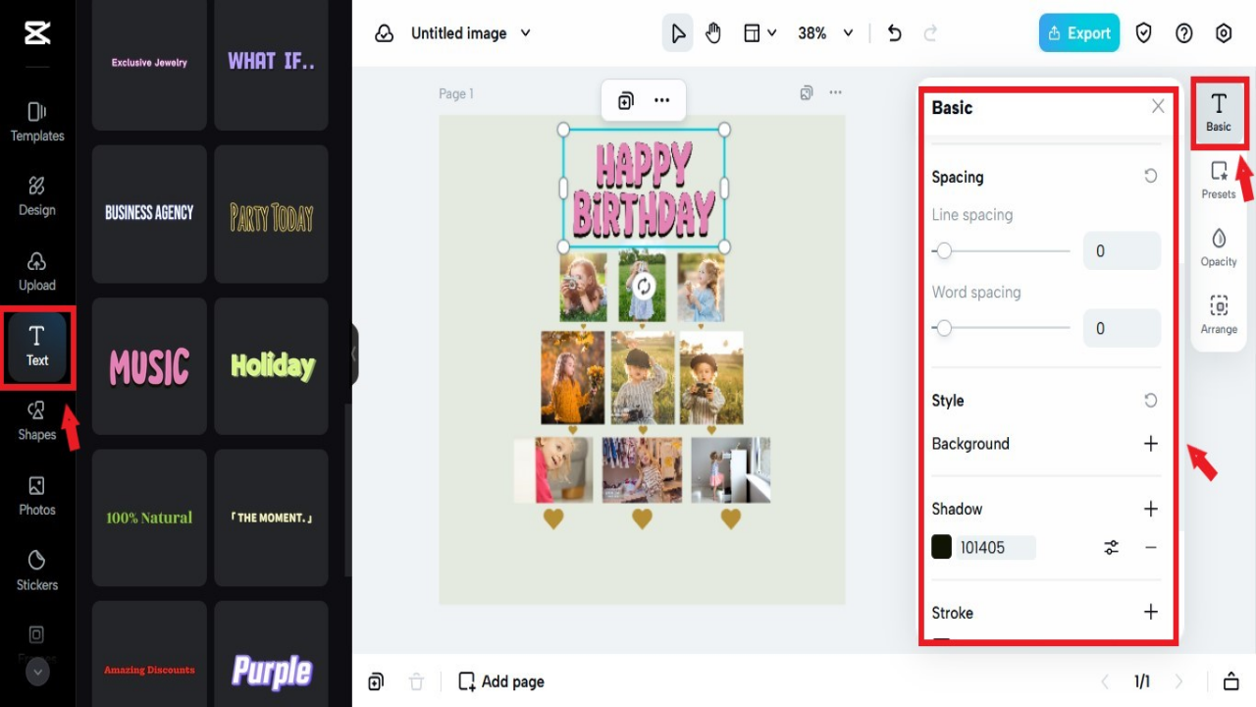Switch to the Basic tab on the right
The image size is (1256, 707).
click(x=1219, y=111)
